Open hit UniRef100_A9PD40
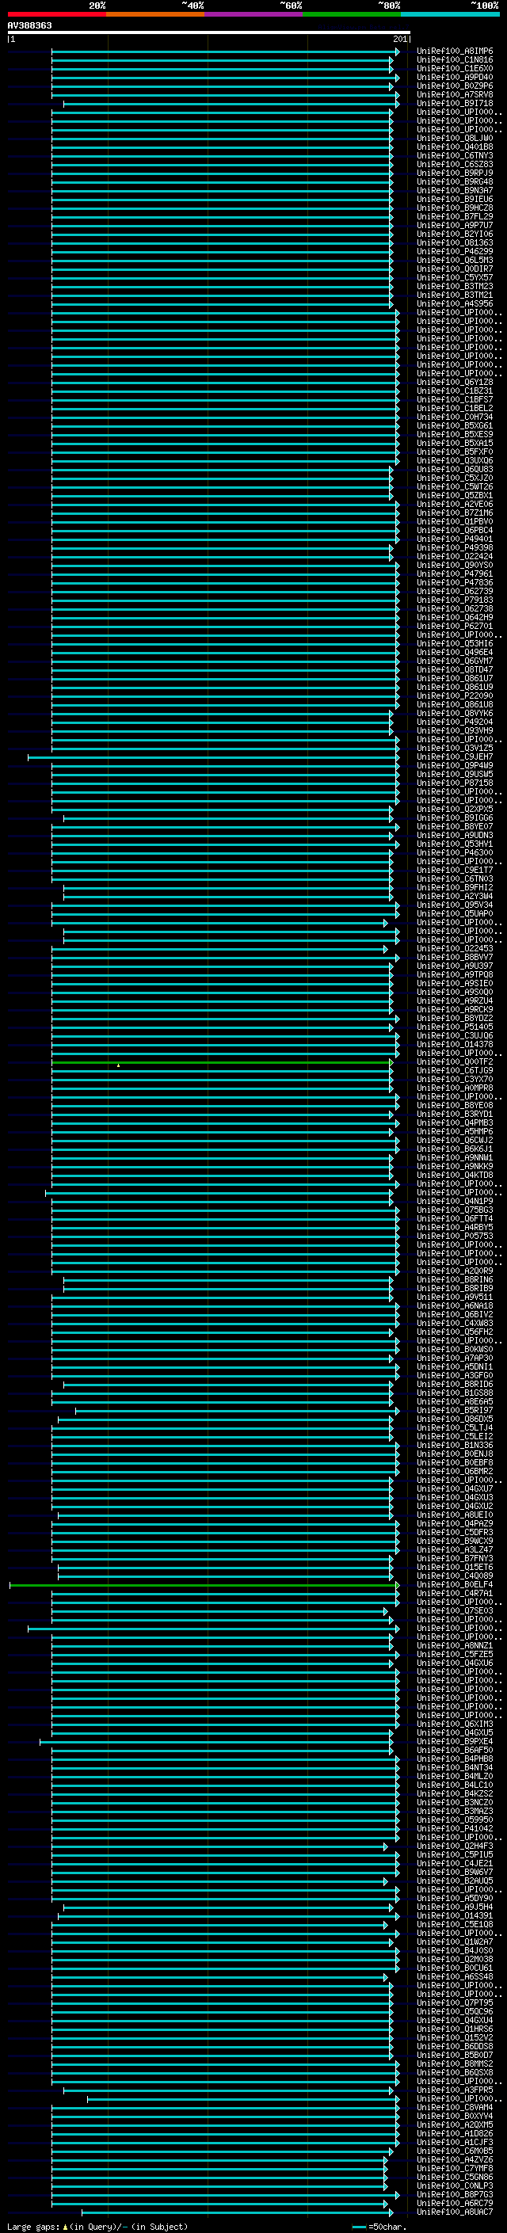The height and width of the screenshot is (2233, 507). (454, 77)
